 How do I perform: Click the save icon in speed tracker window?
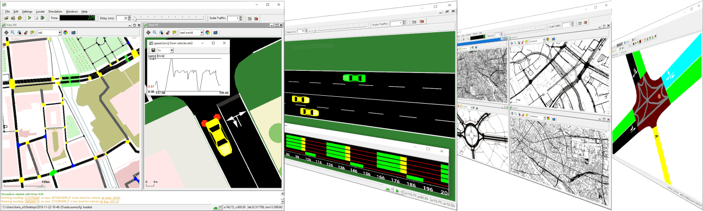pos(153,50)
